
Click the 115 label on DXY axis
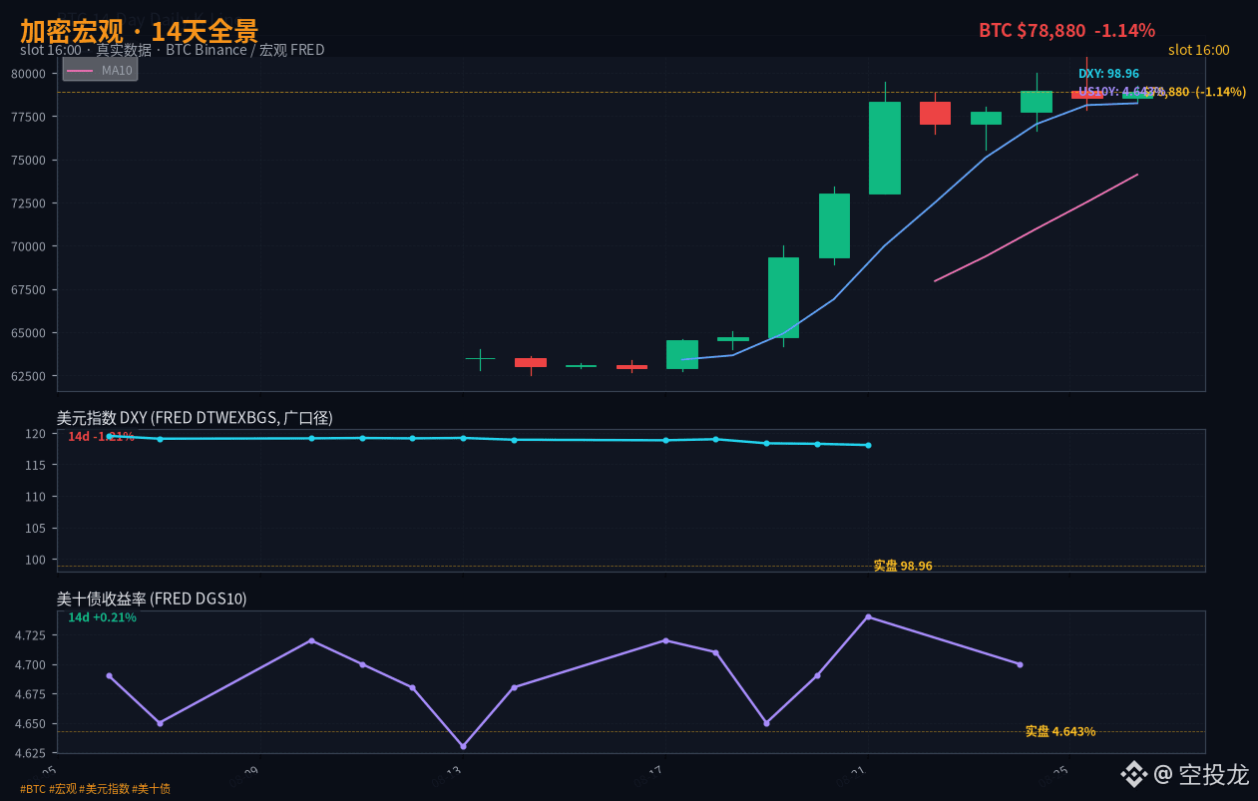pos(36,465)
